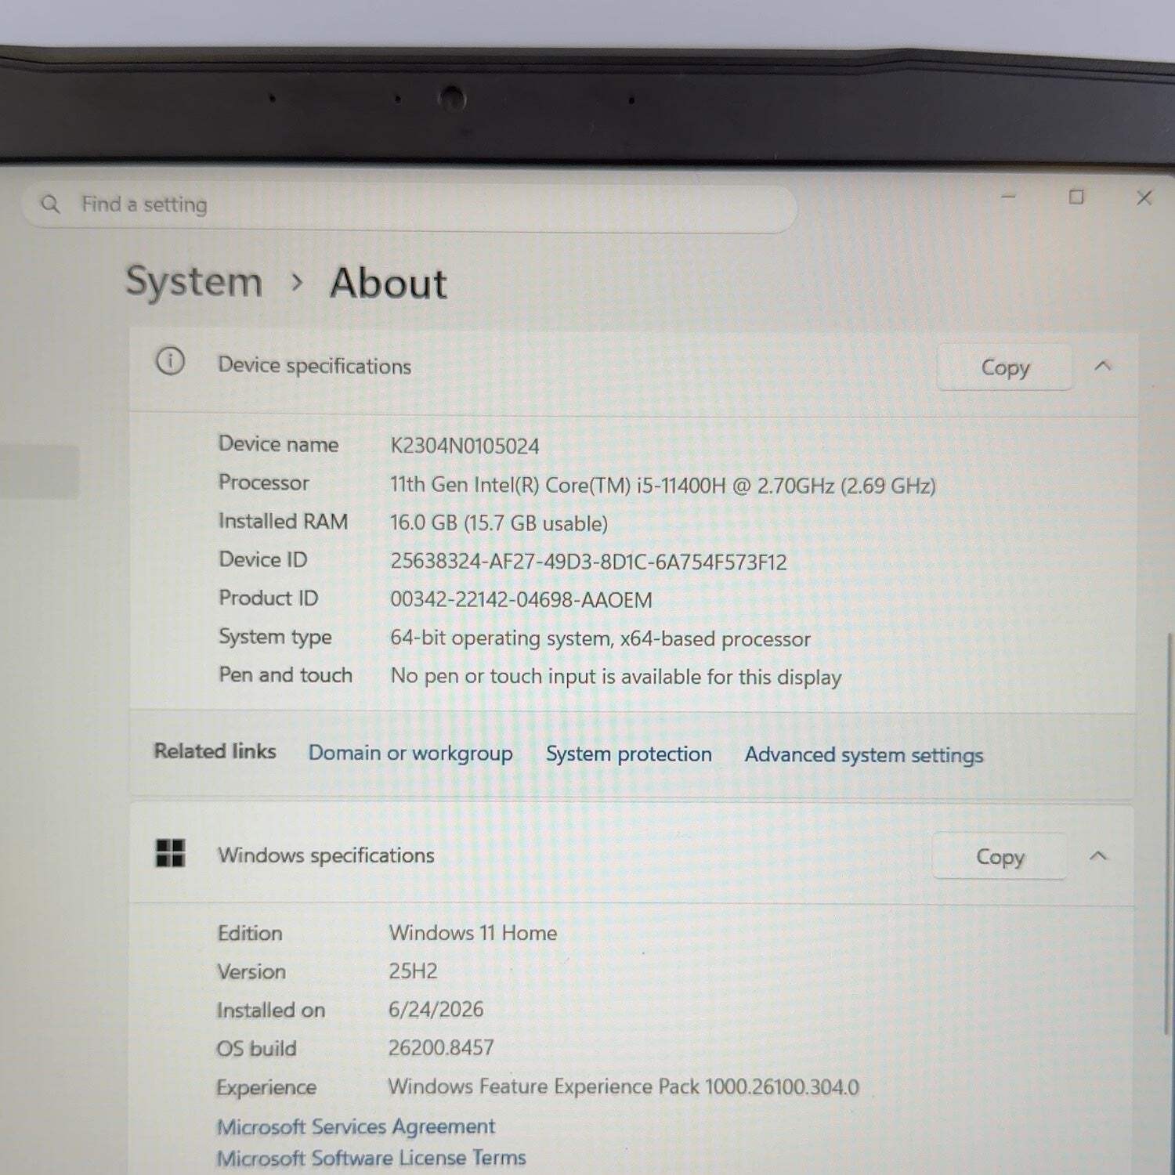Select device name K2304N0105024
This screenshot has width=1175, height=1175.
465,446
